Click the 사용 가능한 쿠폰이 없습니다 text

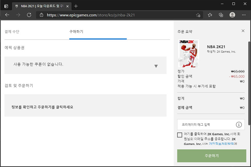coord(38,64)
